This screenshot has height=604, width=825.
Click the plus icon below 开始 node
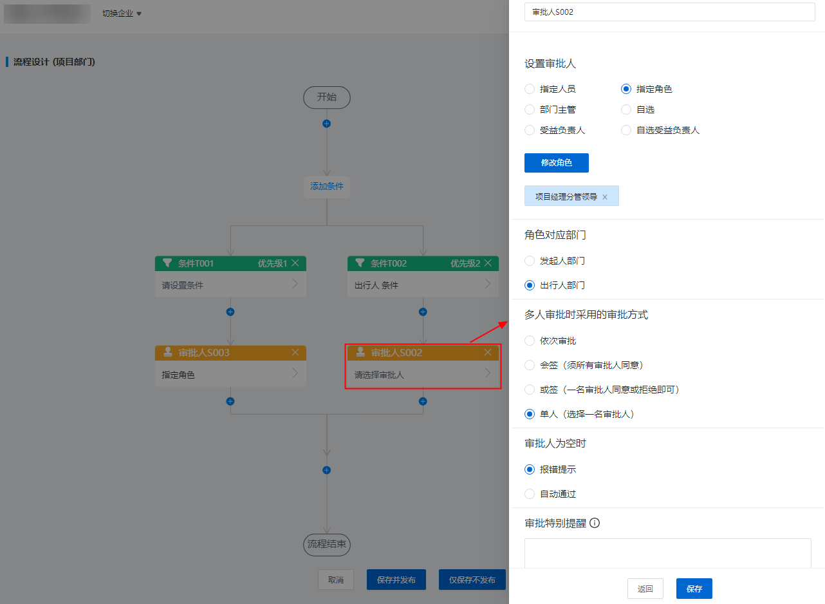pyautogui.click(x=326, y=124)
